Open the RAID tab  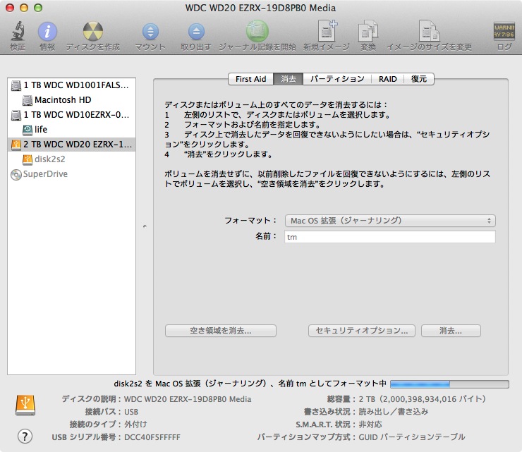coord(387,79)
